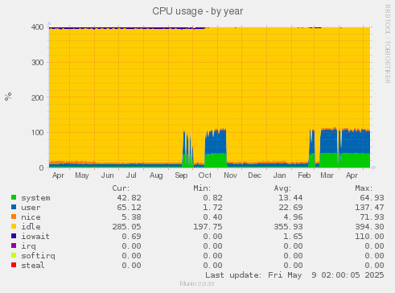Click the 'Jul' x-axis label
The height and width of the screenshot is (293, 395).
[x=131, y=175]
